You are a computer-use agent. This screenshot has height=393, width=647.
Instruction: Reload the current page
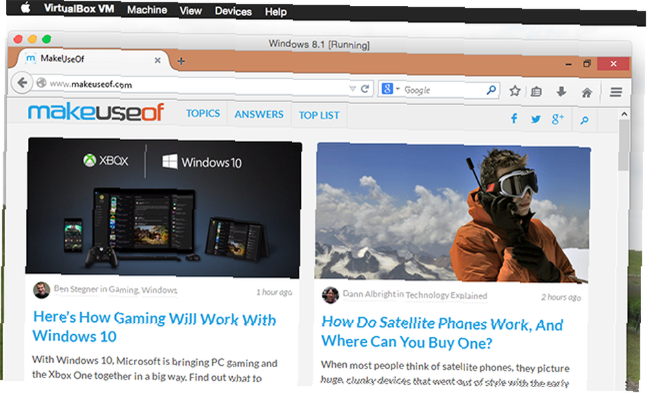pos(365,89)
